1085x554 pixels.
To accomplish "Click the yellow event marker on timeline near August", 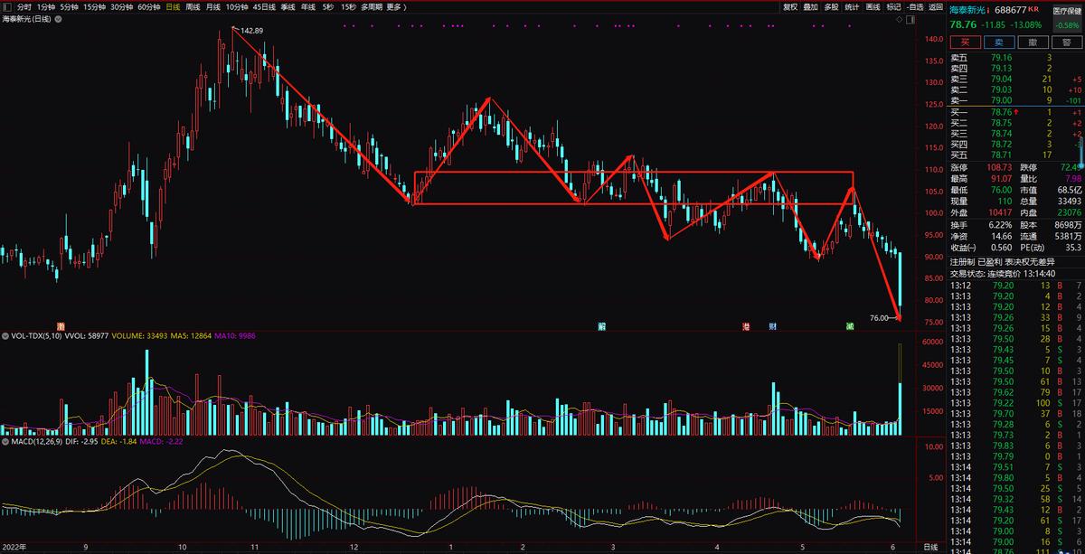I will pos(61,324).
